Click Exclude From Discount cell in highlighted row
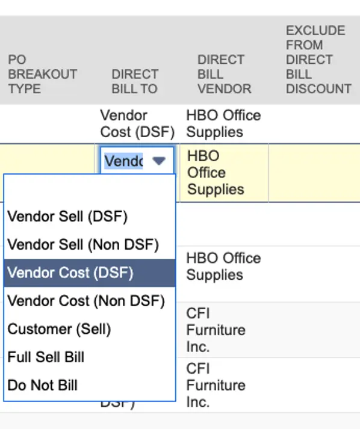Image resolution: width=360 pixels, height=429 pixels. tap(314, 173)
